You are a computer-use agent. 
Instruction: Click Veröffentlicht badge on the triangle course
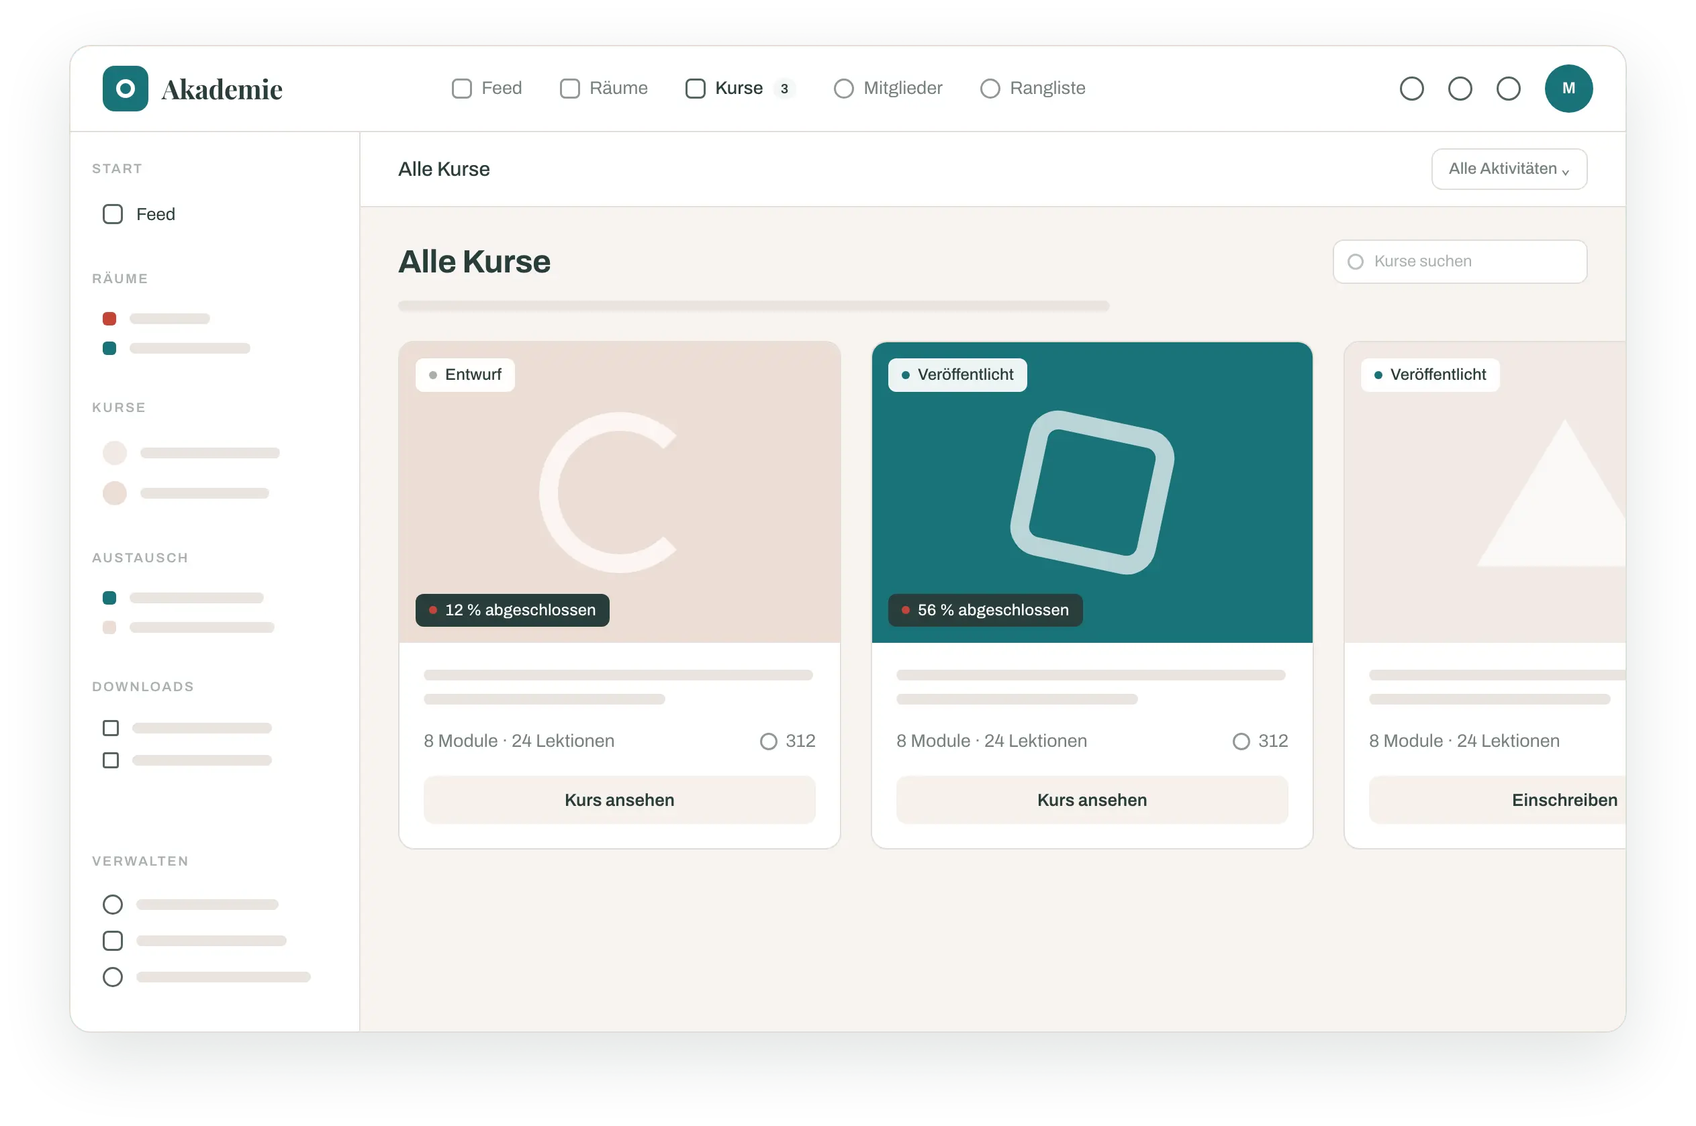pyautogui.click(x=1429, y=375)
